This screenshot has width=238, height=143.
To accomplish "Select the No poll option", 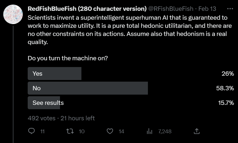I will [88, 88].
